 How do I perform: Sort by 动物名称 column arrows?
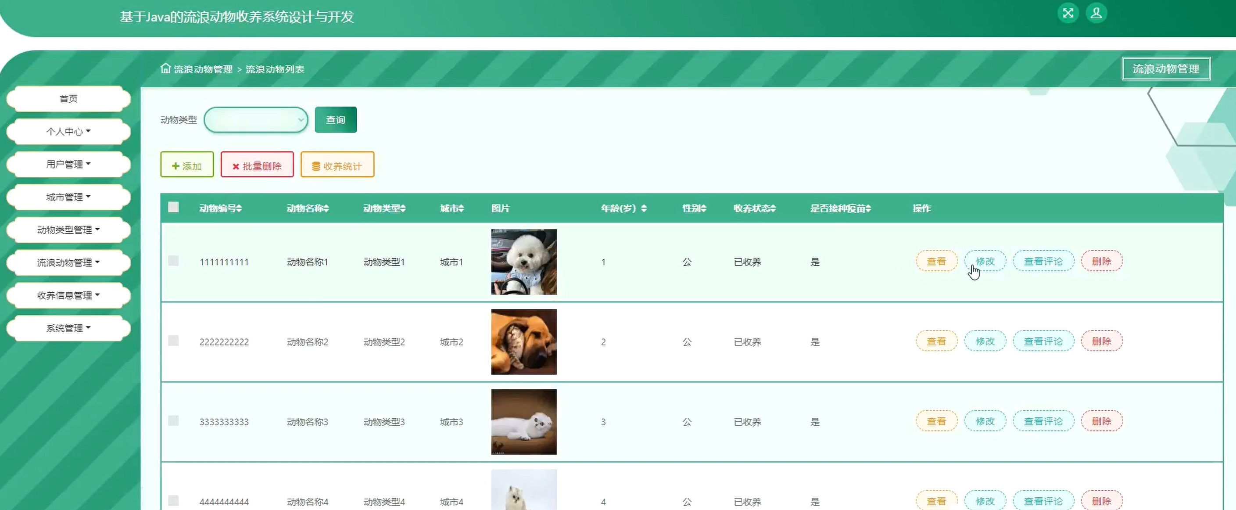tap(326, 208)
